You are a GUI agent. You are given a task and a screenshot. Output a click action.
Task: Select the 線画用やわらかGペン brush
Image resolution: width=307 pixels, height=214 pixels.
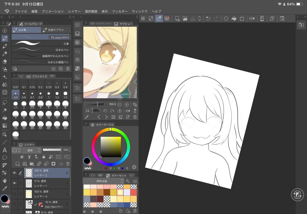pos(40,56)
